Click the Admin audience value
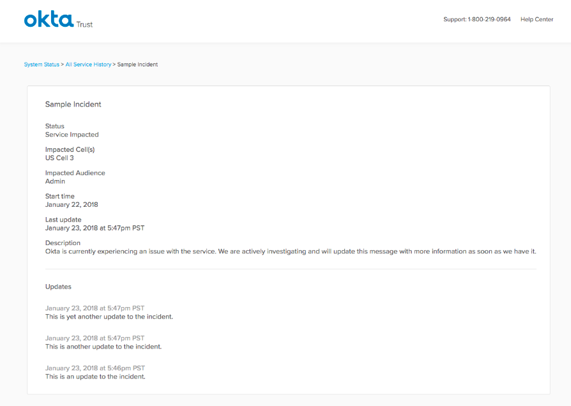Viewport: 571px width, 406px height. [x=55, y=181]
